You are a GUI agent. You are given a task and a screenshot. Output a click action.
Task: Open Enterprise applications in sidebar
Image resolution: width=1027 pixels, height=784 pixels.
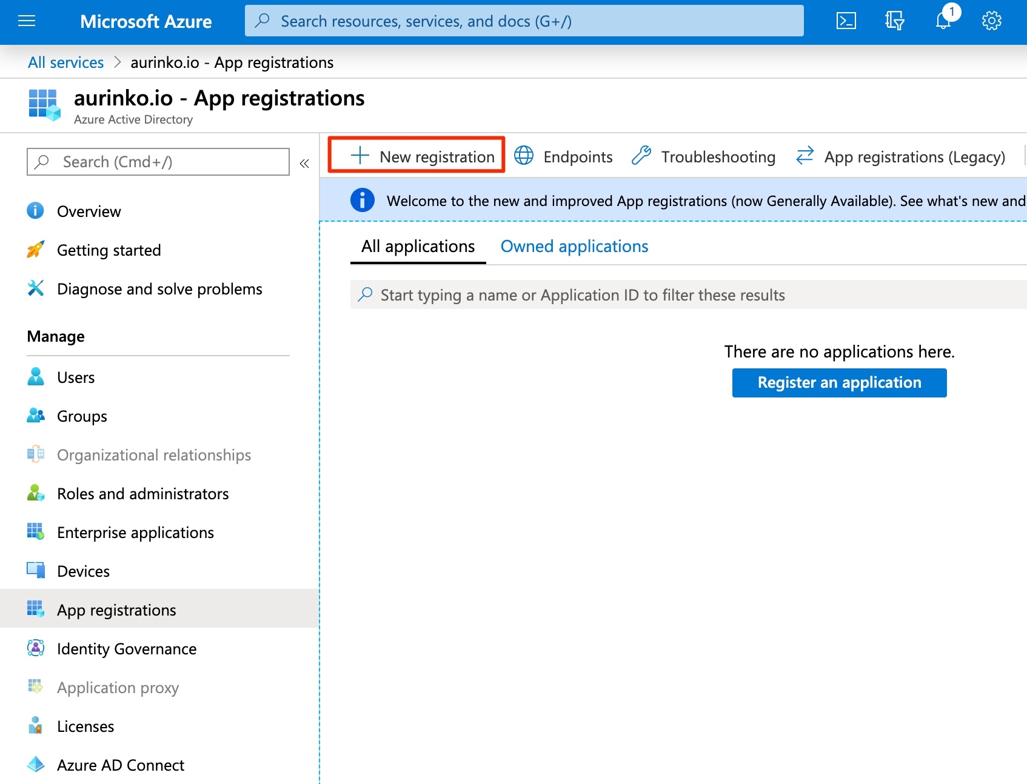point(135,533)
